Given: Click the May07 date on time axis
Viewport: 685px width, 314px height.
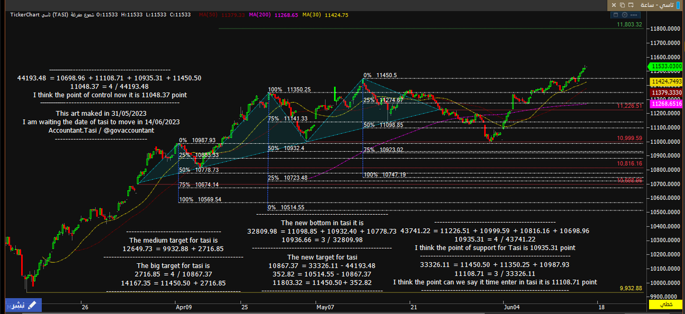Looking at the screenshot, I should (324, 307).
